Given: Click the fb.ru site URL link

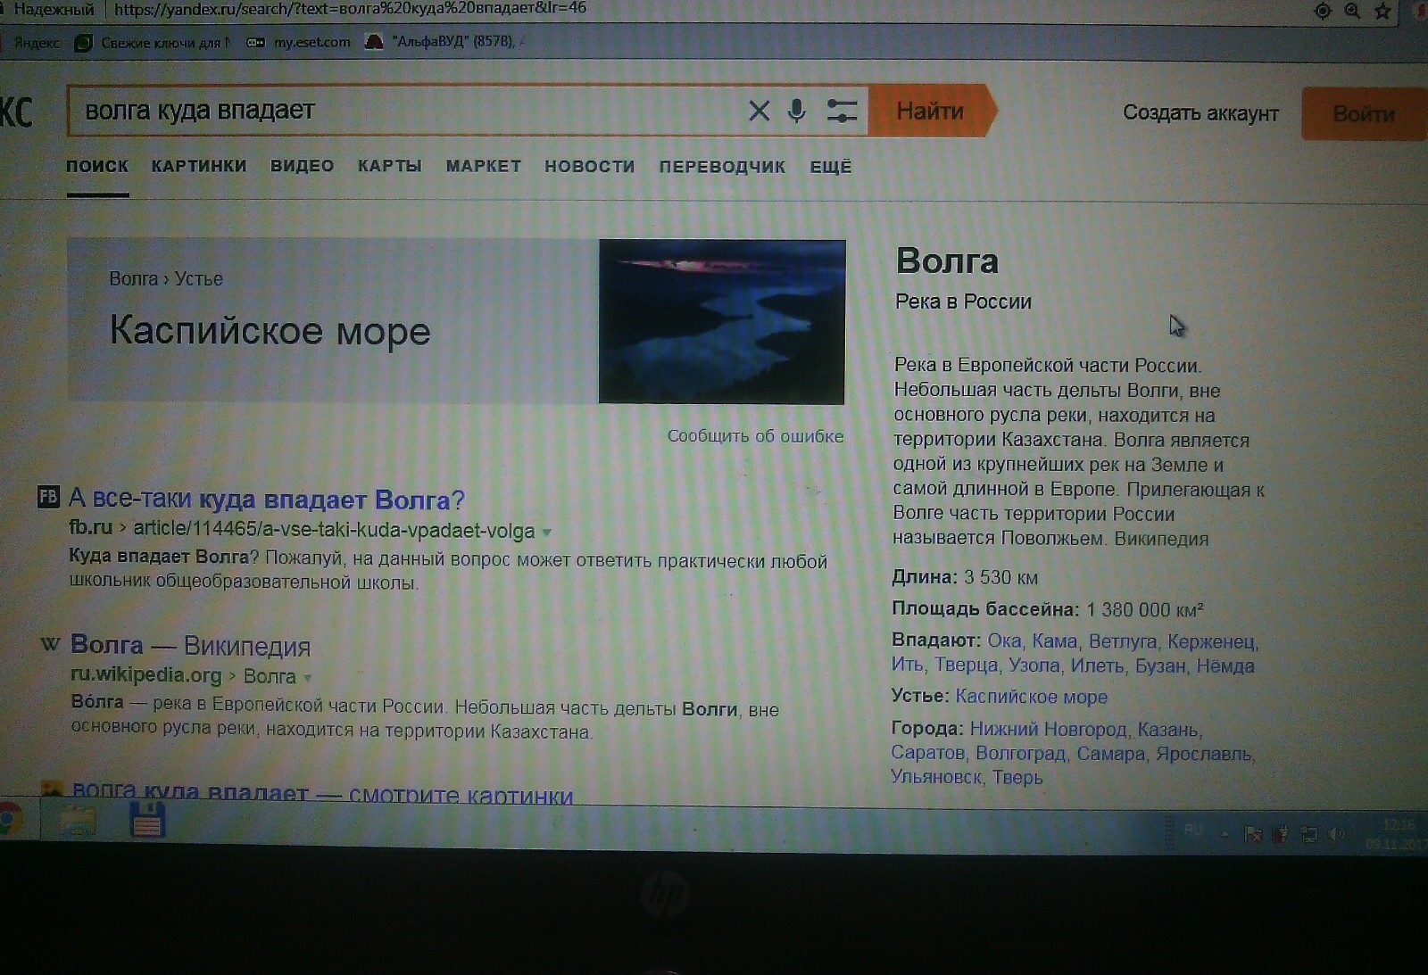Looking at the screenshot, I should [x=91, y=528].
